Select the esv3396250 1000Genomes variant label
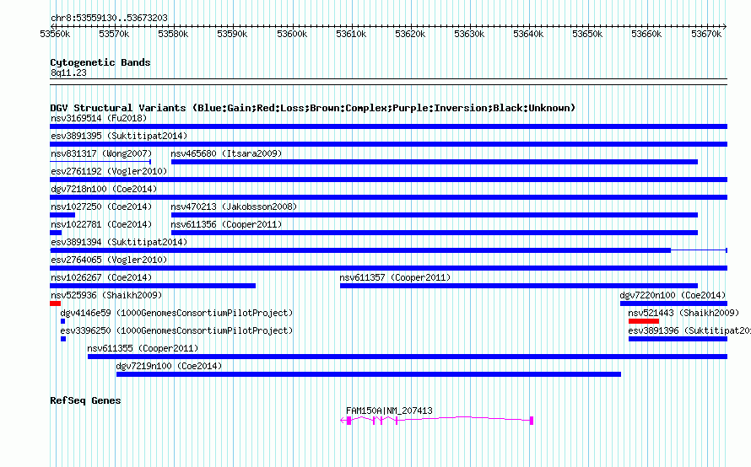Screen dimensions: 751x467 point(176,330)
